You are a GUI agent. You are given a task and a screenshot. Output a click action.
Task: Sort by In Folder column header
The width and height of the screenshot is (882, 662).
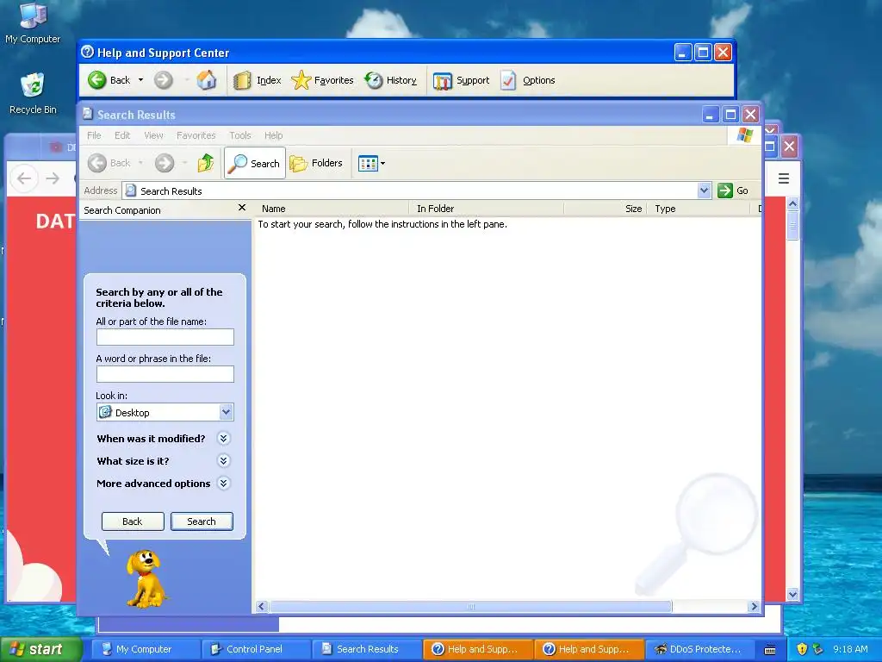tap(487, 209)
